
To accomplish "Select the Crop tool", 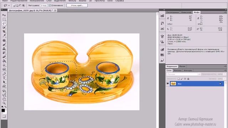I will tap(4, 32).
